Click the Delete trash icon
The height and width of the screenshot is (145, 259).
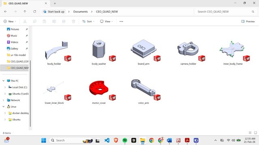(x=74, y=21)
